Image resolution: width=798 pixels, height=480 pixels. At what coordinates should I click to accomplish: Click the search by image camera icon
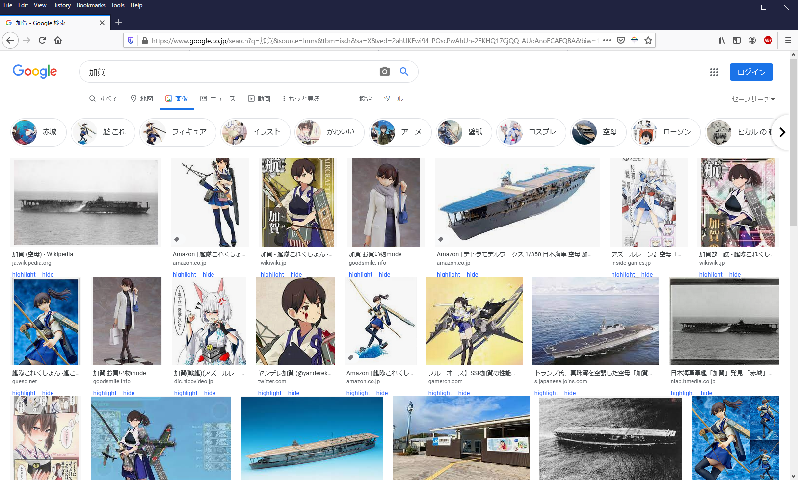[x=385, y=72]
